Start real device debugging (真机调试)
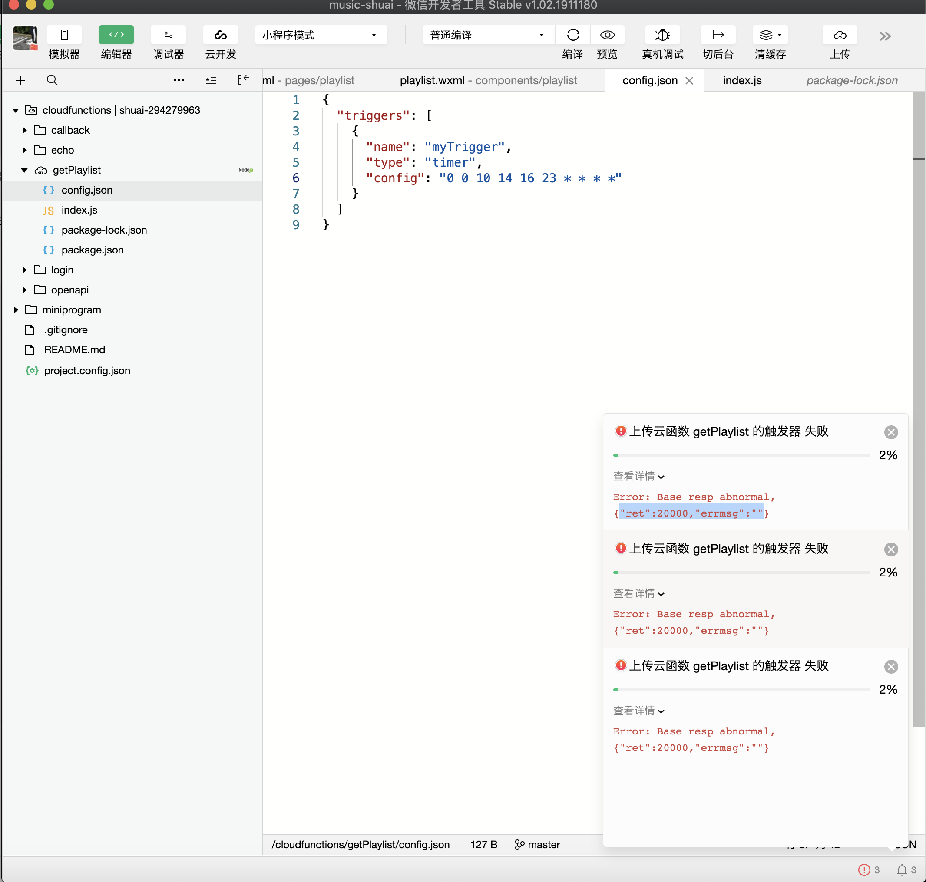926x882 pixels. coord(662,35)
